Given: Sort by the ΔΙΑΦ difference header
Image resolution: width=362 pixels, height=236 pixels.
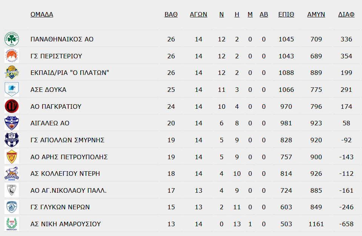Looking at the screenshot, I should click(x=346, y=14).
